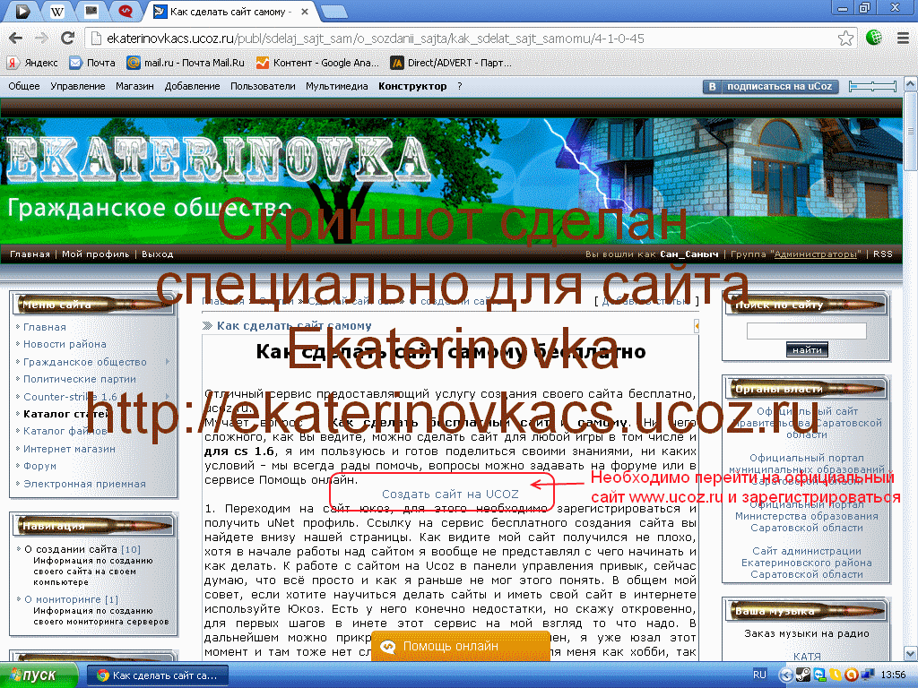This screenshot has height=688, width=918.
Task: Open the Пользователи admin menu
Action: [263, 86]
